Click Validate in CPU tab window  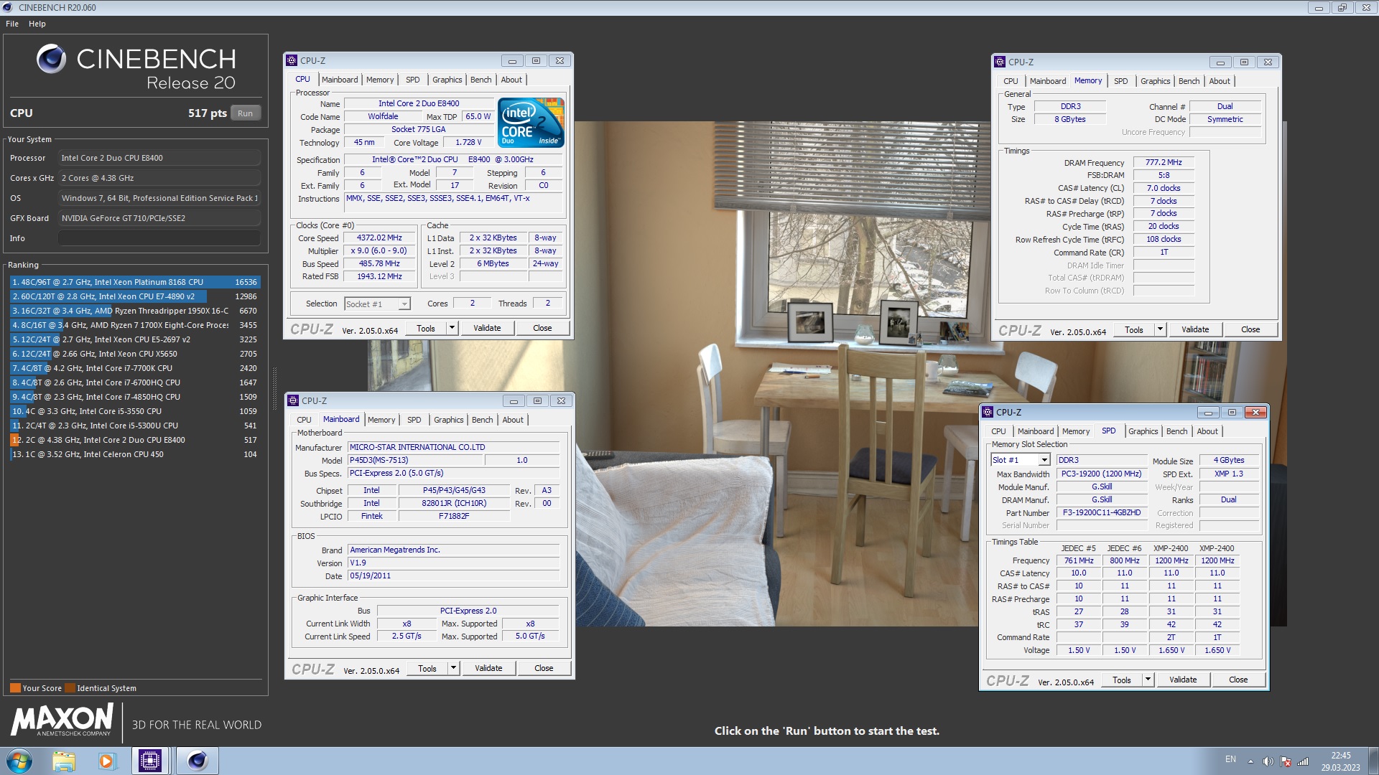[487, 328]
